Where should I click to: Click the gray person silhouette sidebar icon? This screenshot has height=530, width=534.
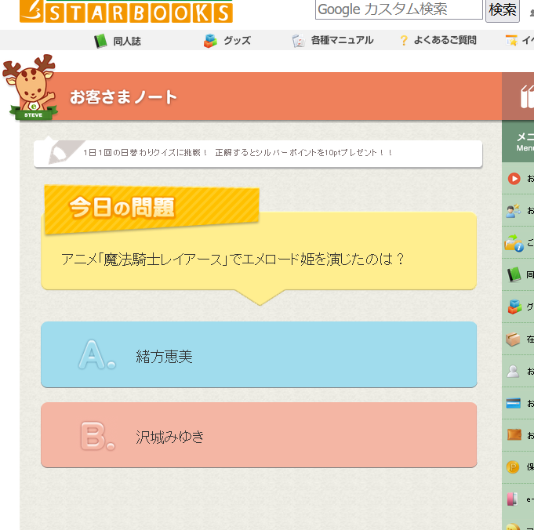(x=513, y=372)
